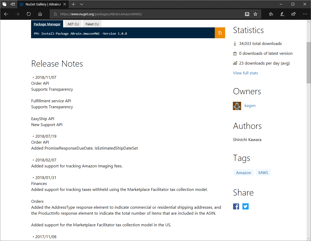The image size is (311, 241).
Task: Show tabs you've set aside
Action: [4, 4]
